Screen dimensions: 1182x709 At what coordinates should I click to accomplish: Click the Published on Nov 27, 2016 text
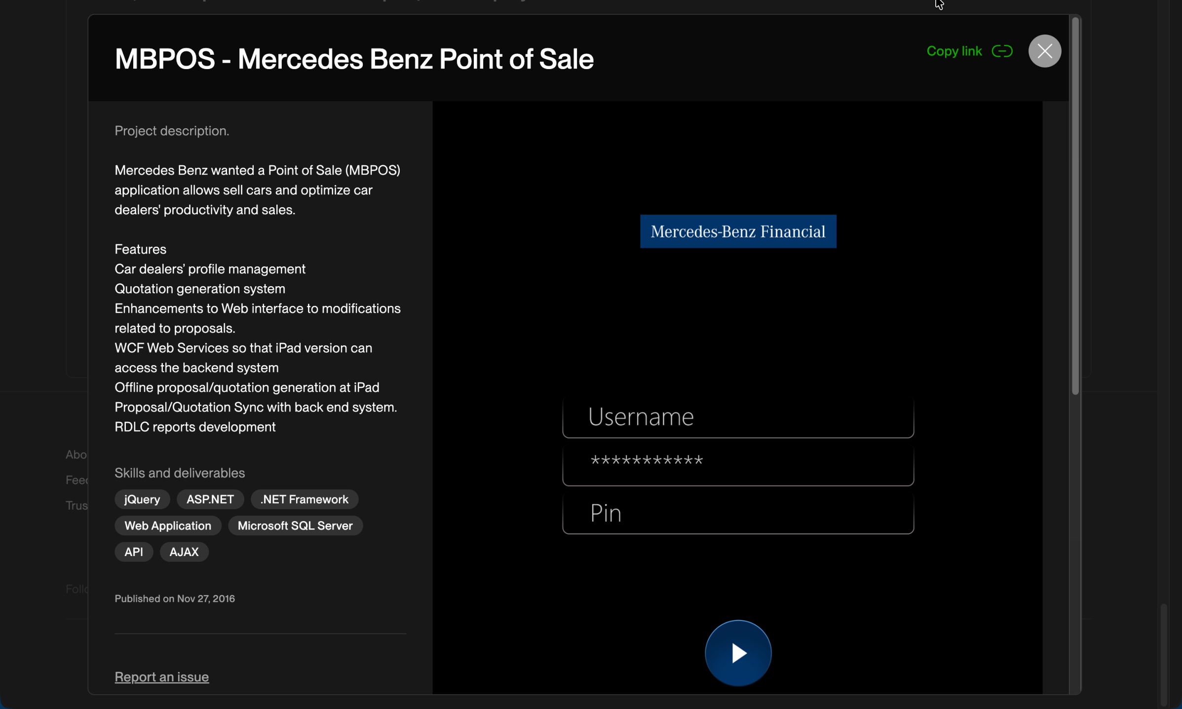(x=174, y=598)
